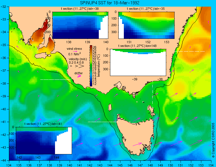Screen dimensions: 216x167
Task: Click the magenta wind stress sample arrow
Action: click(x=75, y=51)
